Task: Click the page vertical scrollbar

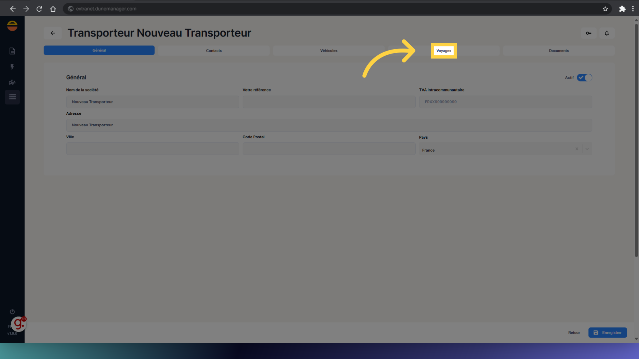Action: pyautogui.click(x=636, y=140)
